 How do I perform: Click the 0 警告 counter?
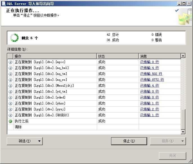157,40
